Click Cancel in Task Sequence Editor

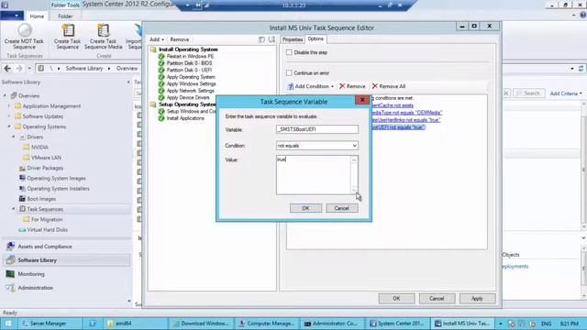click(437, 299)
